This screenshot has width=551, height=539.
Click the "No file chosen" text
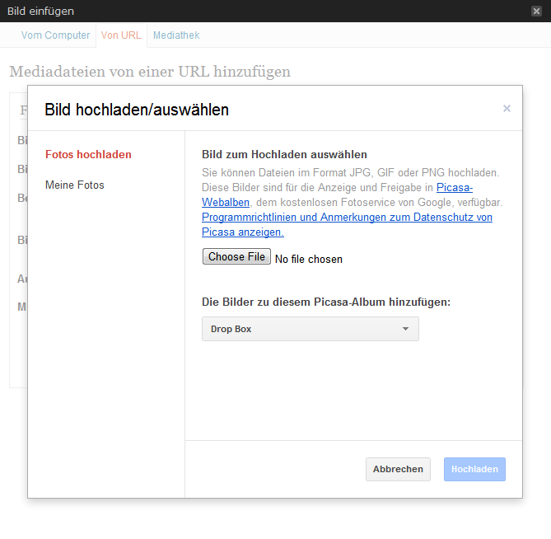pyautogui.click(x=309, y=259)
